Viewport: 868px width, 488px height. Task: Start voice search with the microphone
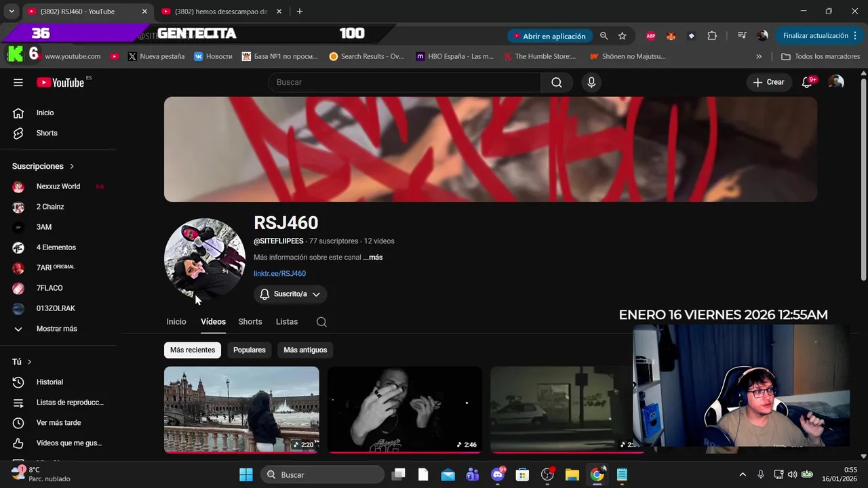click(591, 83)
